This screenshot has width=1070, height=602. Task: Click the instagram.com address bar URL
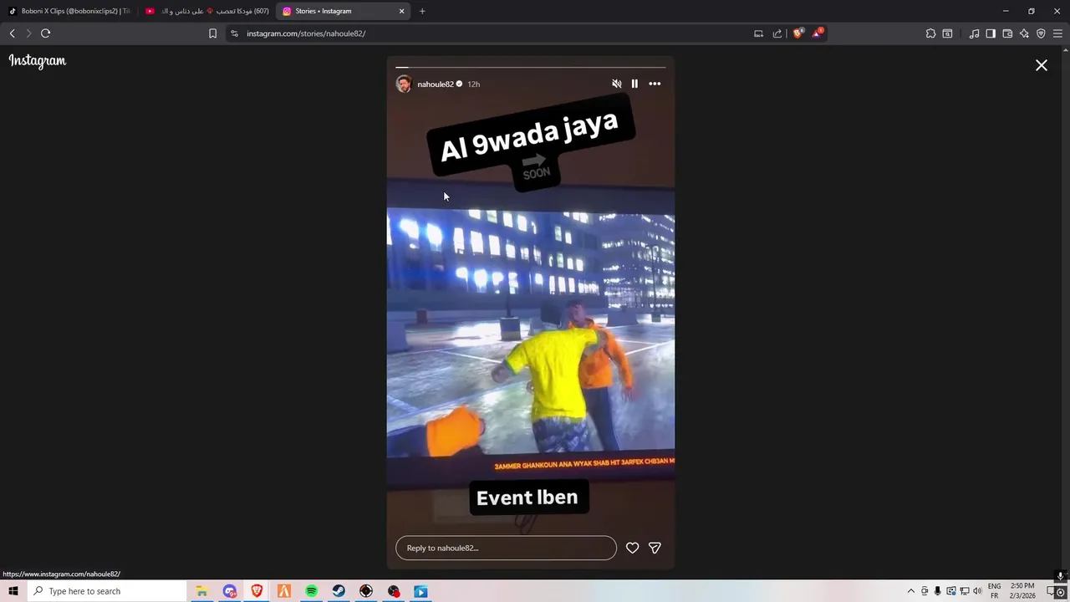pyautogui.click(x=306, y=33)
